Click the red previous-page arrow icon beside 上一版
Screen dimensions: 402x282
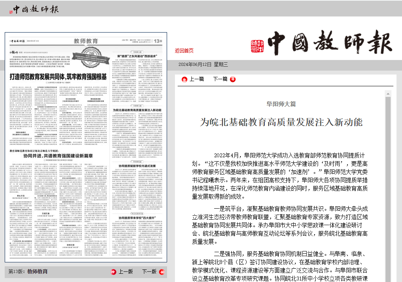(x=113, y=272)
